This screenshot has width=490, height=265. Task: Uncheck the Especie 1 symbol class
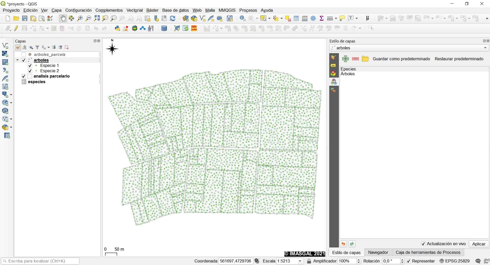coord(30,66)
